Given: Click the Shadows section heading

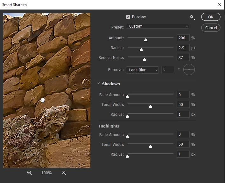Looking at the screenshot, I should (111, 84).
